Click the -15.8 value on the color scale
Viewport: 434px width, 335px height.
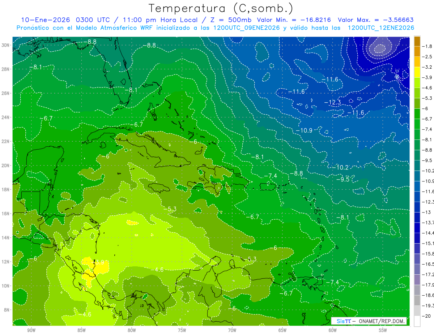pyautogui.click(x=428, y=254)
